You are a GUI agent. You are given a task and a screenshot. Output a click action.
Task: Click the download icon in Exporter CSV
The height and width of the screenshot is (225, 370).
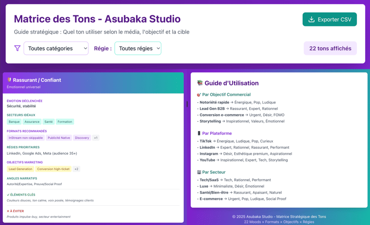pos(312,19)
